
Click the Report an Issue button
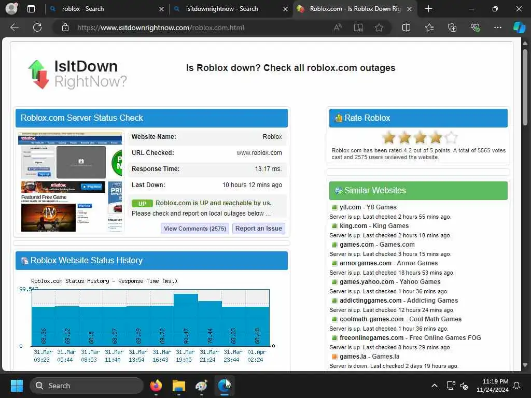[x=259, y=229]
